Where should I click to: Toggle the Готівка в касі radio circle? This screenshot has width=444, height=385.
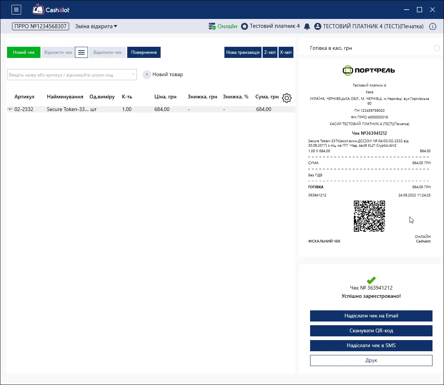pyautogui.click(x=437, y=48)
